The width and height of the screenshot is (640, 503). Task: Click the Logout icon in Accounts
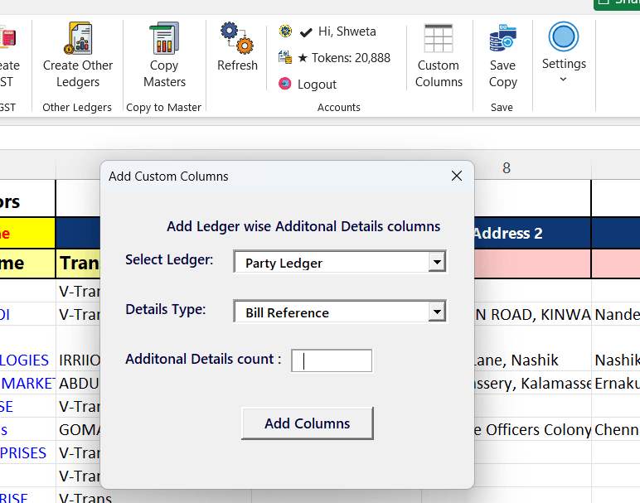click(x=285, y=84)
